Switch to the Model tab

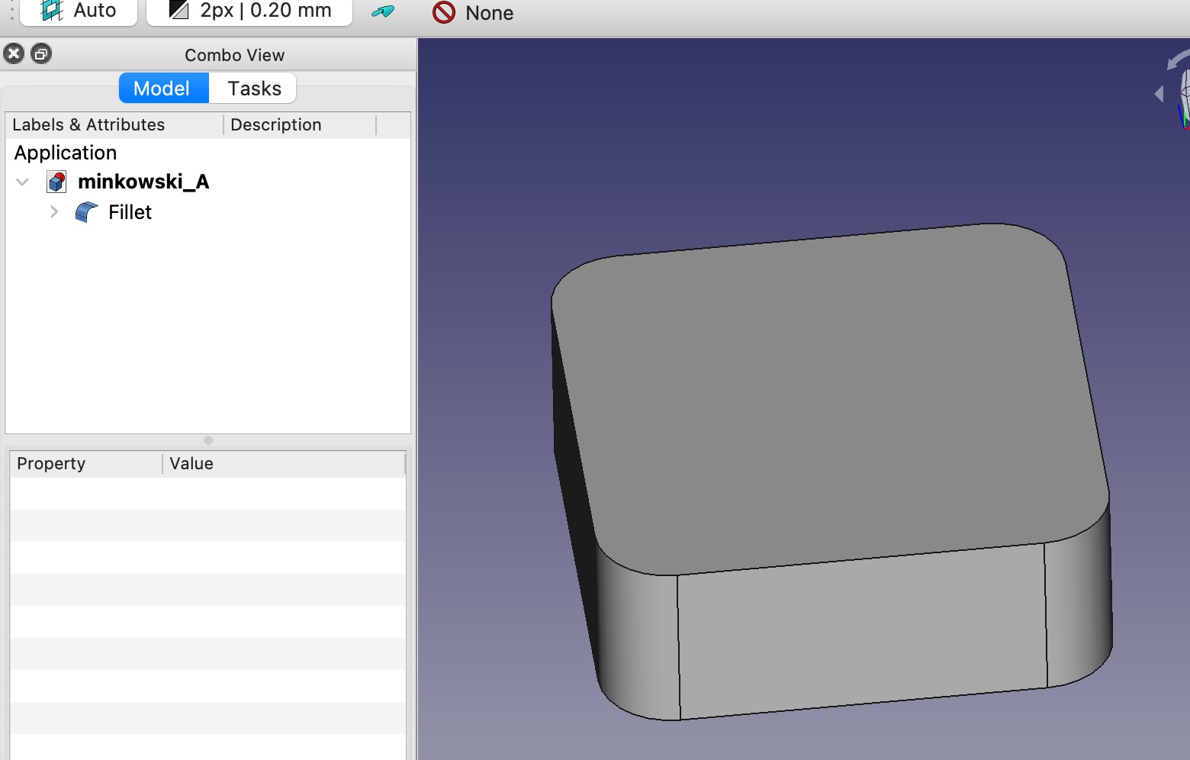pos(163,89)
